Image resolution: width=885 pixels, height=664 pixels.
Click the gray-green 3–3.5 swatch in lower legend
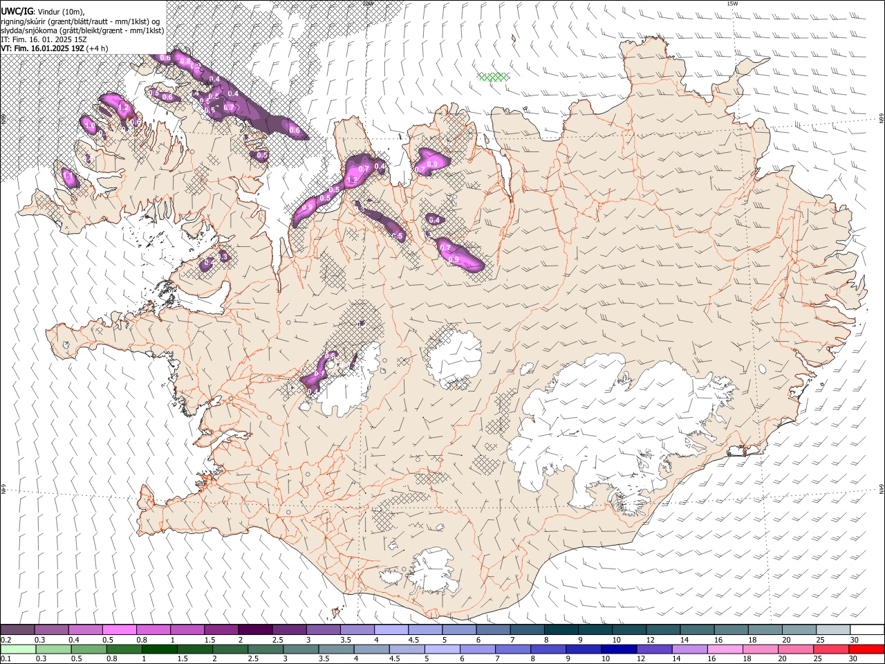coord(300,649)
